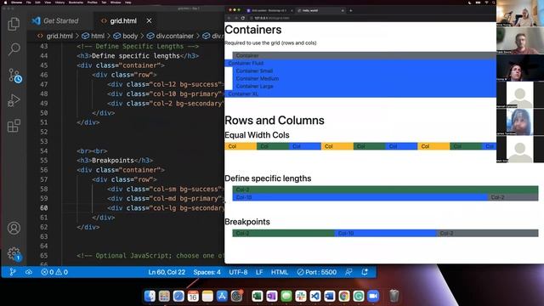Open errors and warnings problems indicator
544x306 pixels.
coord(54,272)
